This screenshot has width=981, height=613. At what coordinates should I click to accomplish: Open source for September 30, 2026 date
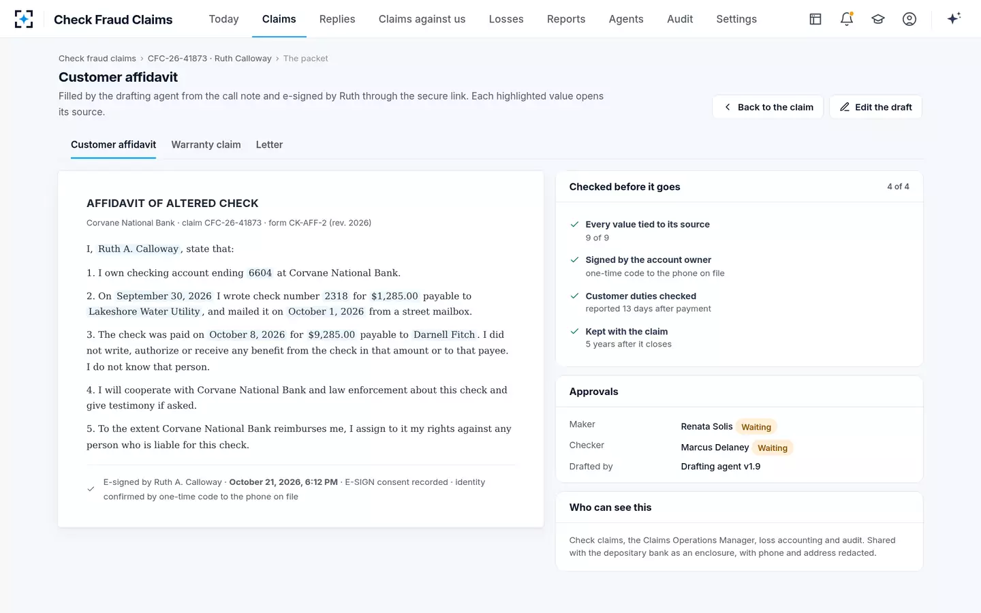coord(164,296)
